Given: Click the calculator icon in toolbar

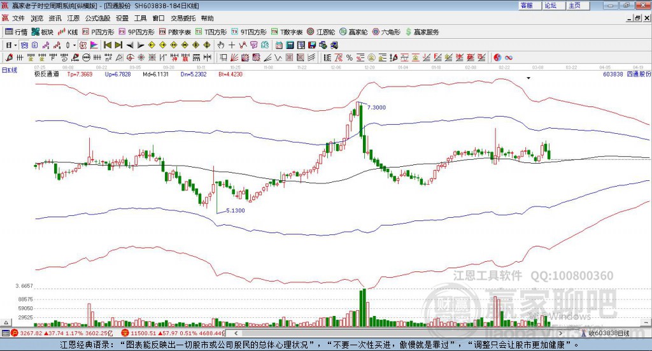Looking at the screenshot, I should pos(290,45).
